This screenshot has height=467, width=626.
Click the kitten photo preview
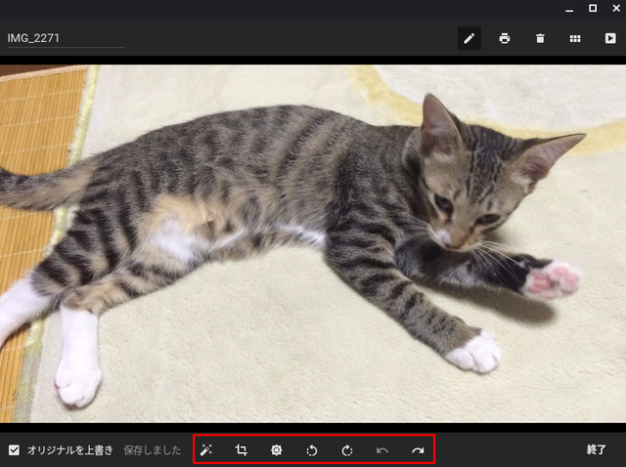point(313,243)
